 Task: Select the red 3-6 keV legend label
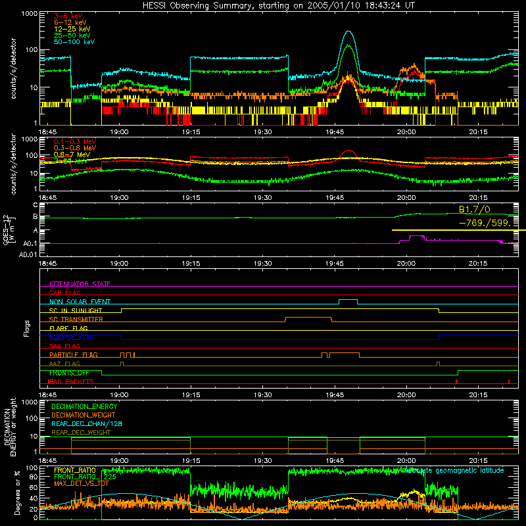(x=68, y=16)
